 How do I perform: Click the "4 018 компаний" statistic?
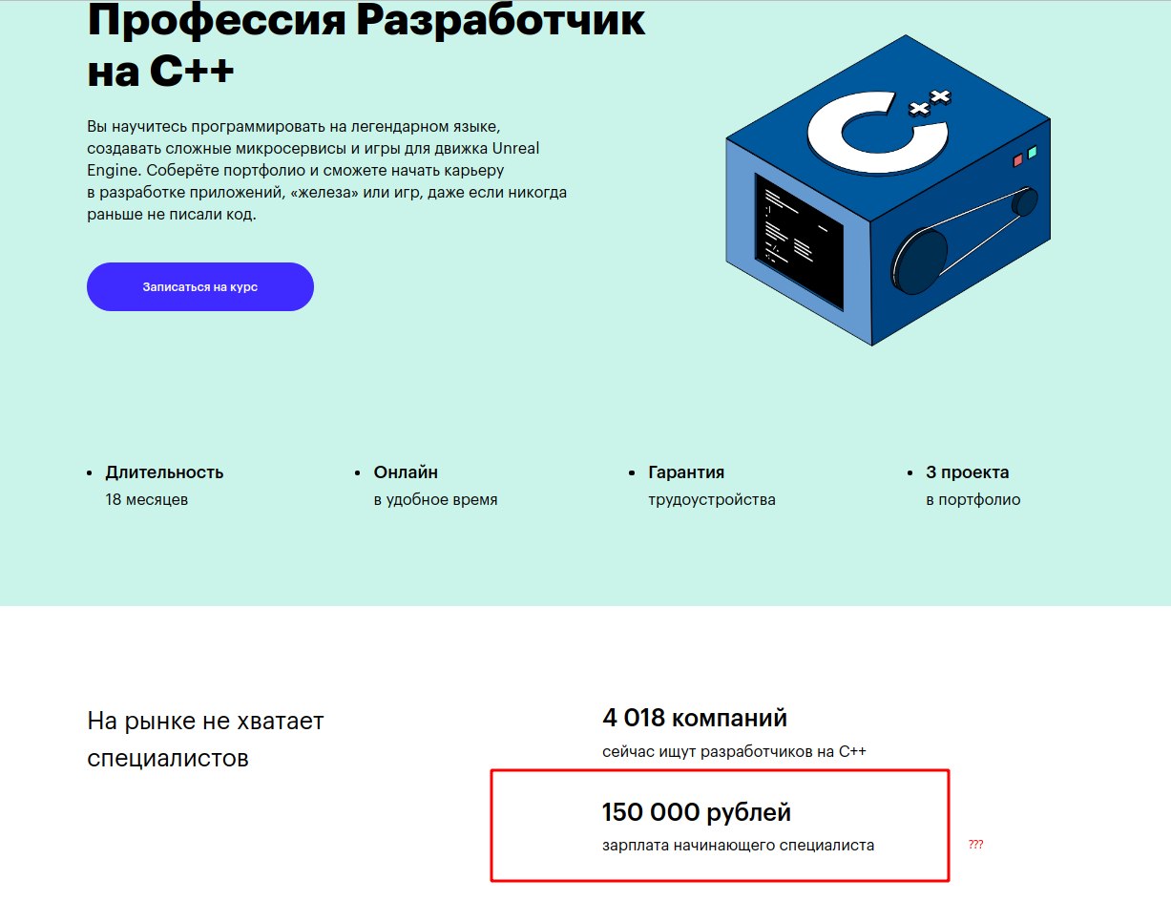(x=695, y=718)
